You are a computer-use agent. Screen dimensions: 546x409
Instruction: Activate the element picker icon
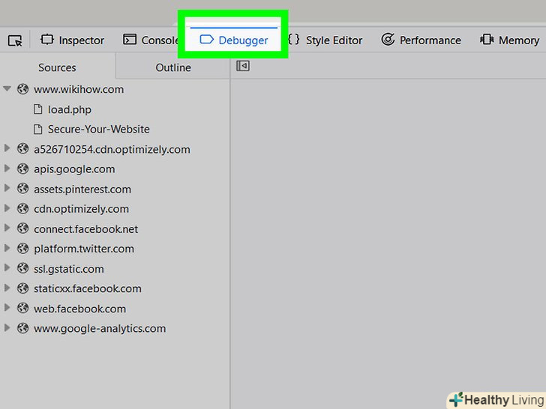point(15,40)
